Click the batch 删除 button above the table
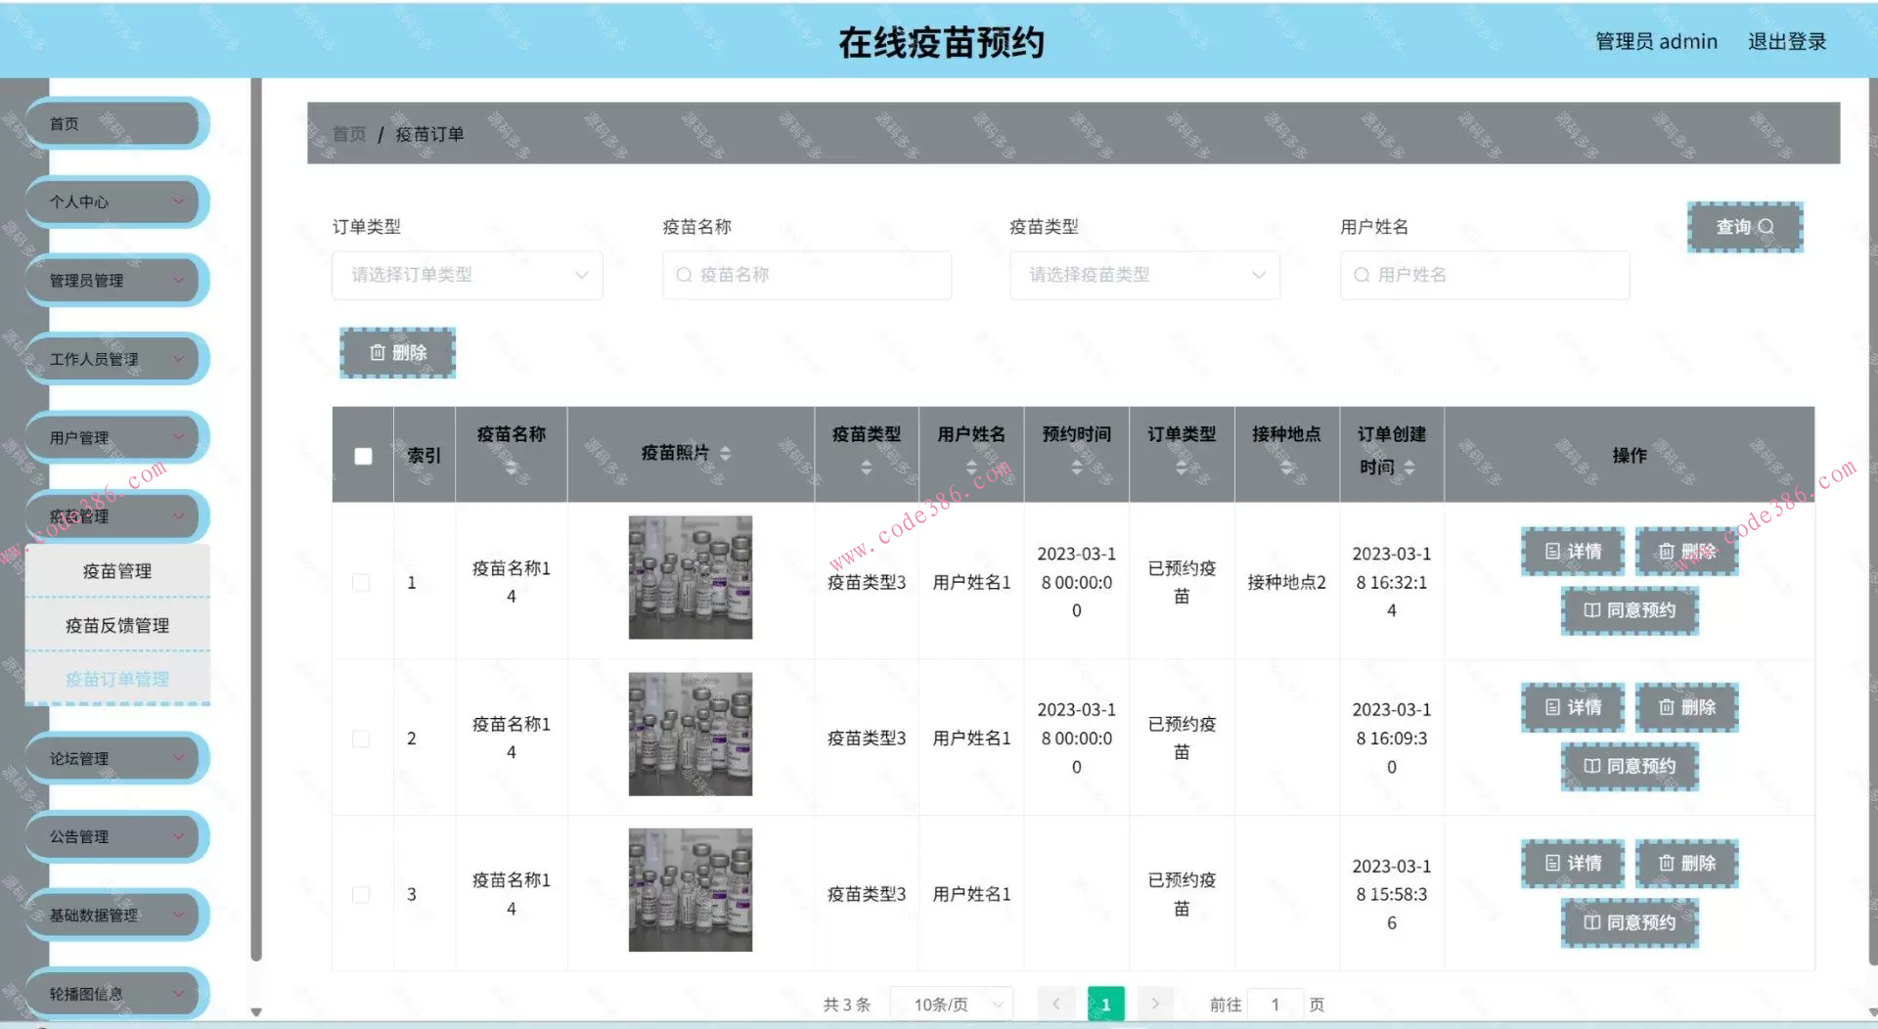Image resolution: width=1878 pixels, height=1029 pixels. (x=398, y=352)
